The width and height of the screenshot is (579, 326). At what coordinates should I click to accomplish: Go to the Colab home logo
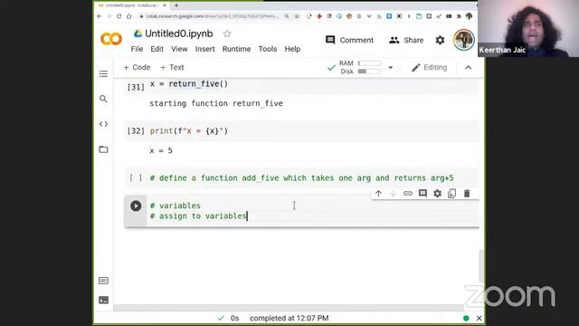111,39
